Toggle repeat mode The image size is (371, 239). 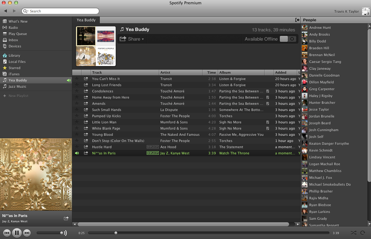point(363,233)
